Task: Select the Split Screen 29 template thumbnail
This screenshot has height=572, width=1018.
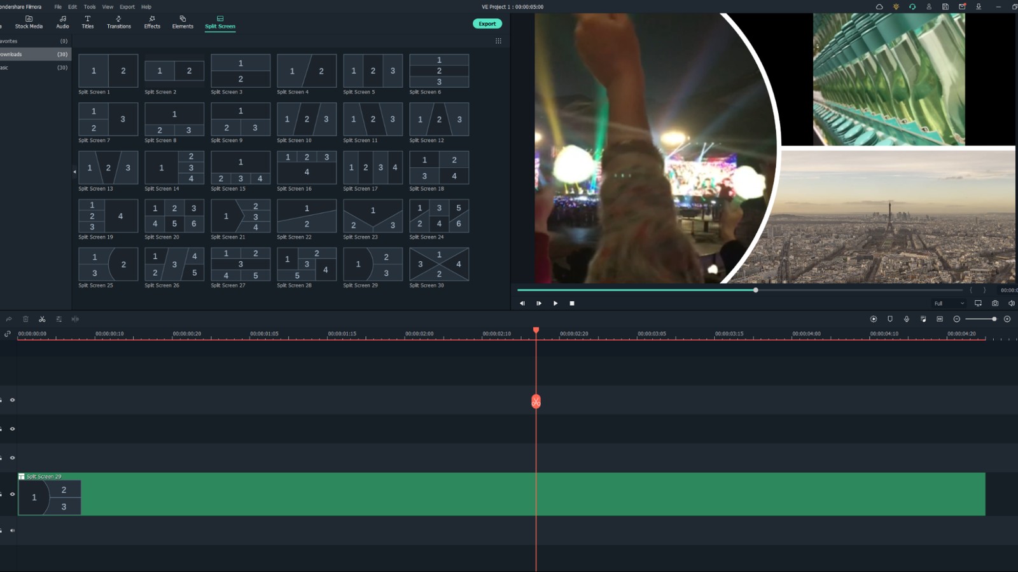Action: pyautogui.click(x=373, y=264)
